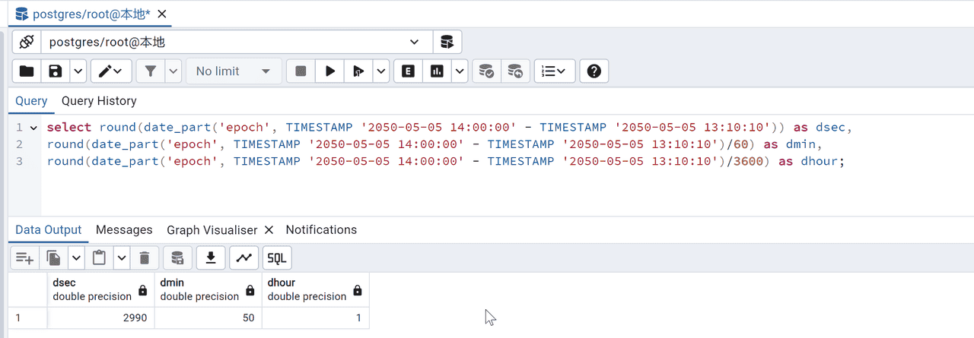
Task: Save the query with the floppy disk icon
Action: coord(55,71)
